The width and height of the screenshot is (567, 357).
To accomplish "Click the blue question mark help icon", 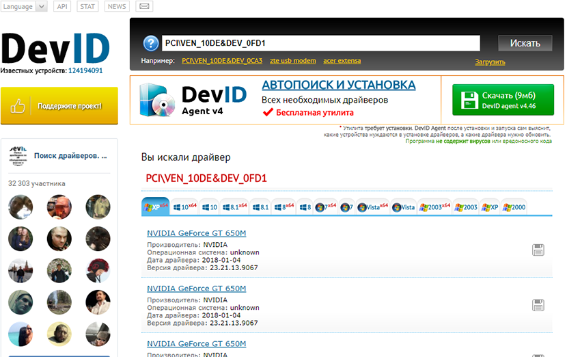I will click(151, 44).
